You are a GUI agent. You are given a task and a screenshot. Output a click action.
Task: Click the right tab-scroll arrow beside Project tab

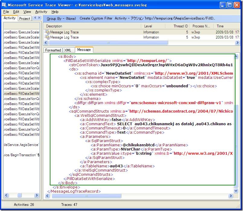[39, 18]
